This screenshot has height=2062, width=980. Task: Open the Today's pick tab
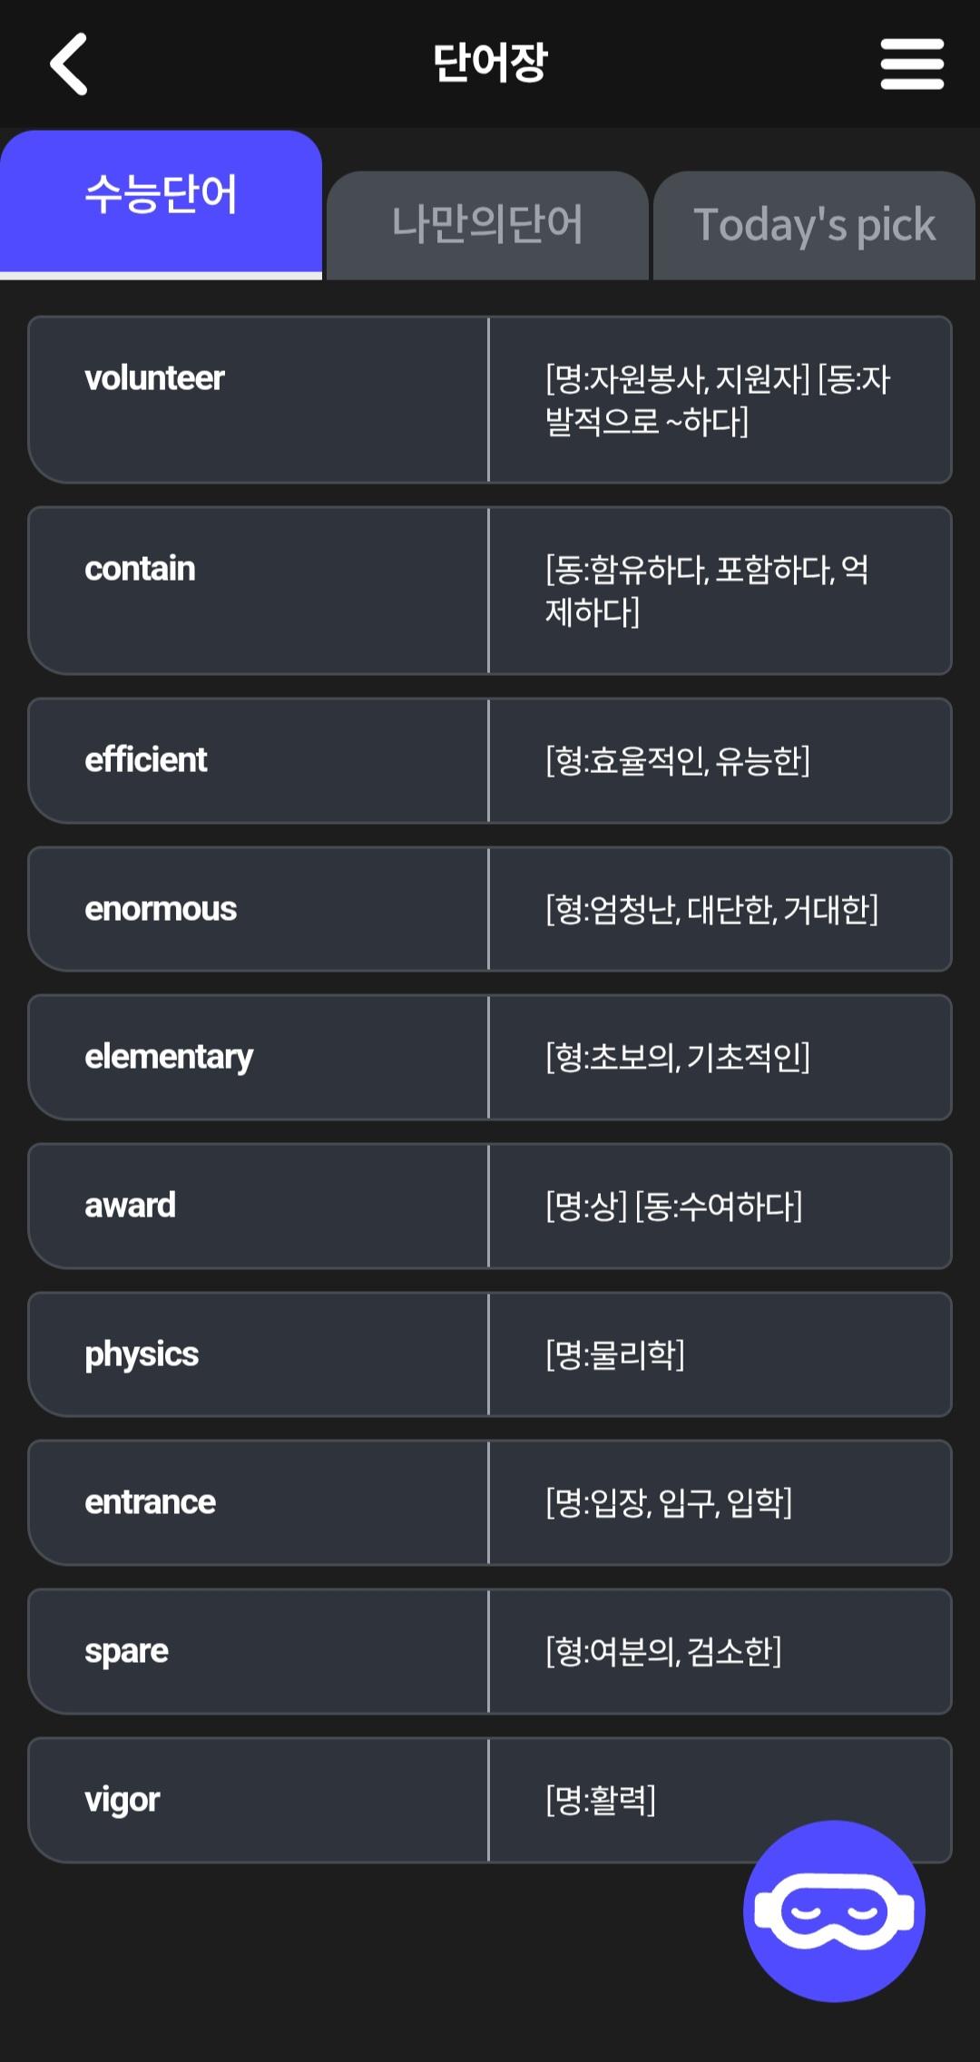[x=814, y=224]
